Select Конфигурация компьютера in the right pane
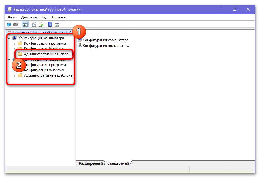This screenshot has height=178, width=260. coord(105,40)
